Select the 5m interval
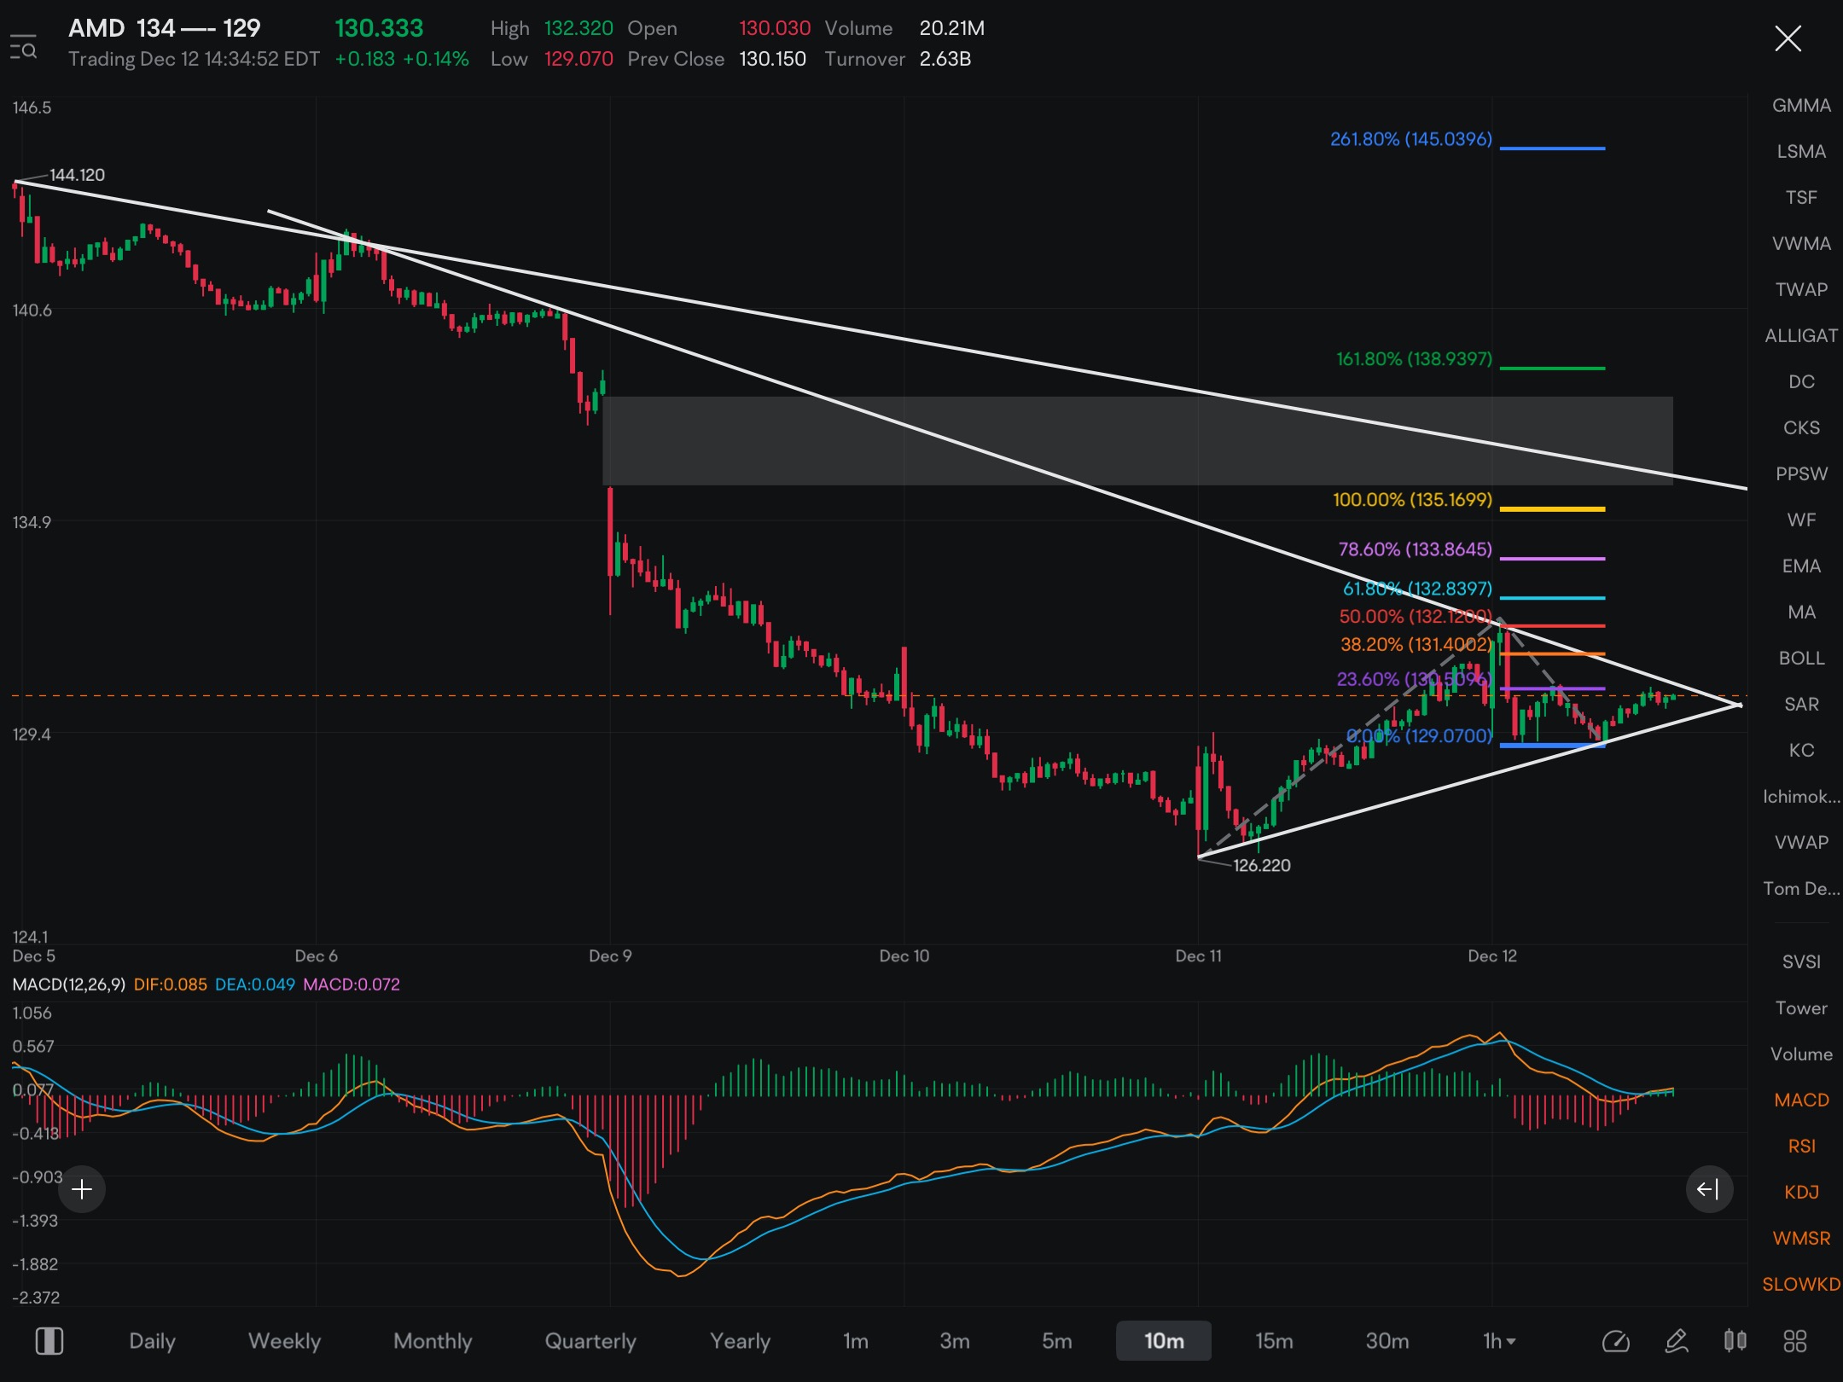This screenshot has width=1843, height=1382. pyautogui.click(x=1057, y=1341)
